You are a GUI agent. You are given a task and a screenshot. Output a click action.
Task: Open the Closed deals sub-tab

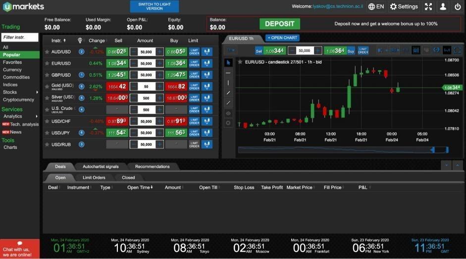coord(128,177)
